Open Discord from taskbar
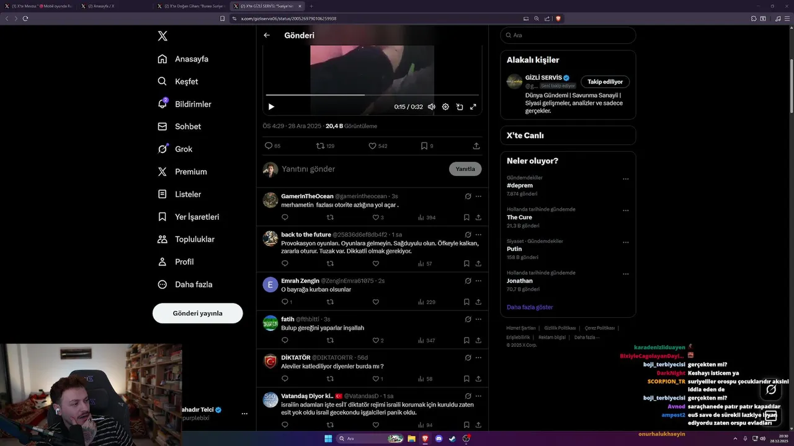Image resolution: width=794 pixels, height=446 pixels. coord(439,439)
